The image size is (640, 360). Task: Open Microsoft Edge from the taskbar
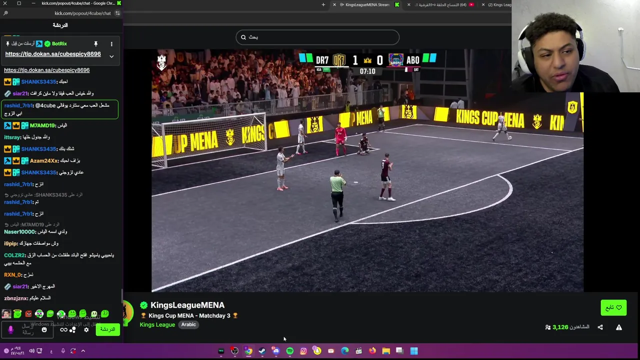coord(344,351)
